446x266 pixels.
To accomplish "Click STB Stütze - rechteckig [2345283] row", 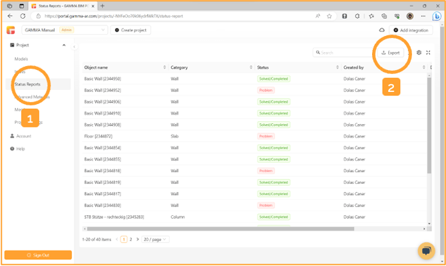I will (114, 217).
